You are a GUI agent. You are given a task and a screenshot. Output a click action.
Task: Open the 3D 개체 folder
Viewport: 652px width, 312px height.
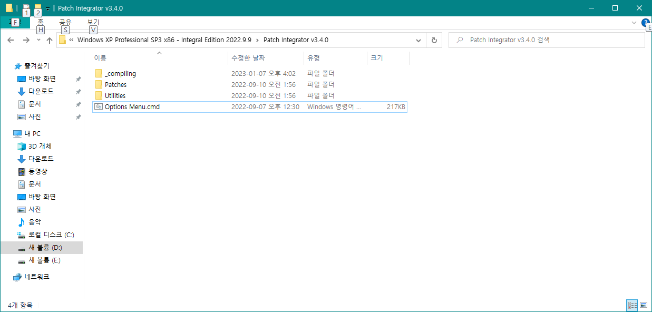[x=40, y=146]
